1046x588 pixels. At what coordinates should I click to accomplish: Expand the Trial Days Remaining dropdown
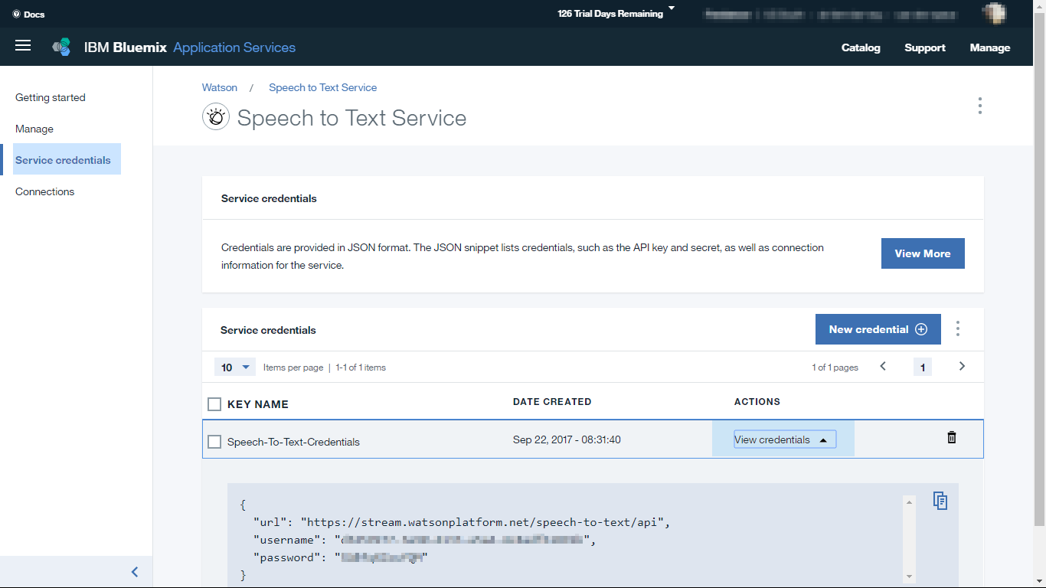616,13
